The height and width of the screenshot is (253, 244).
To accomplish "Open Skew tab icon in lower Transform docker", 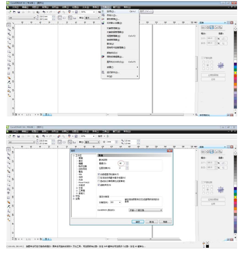I will click(221, 151).
